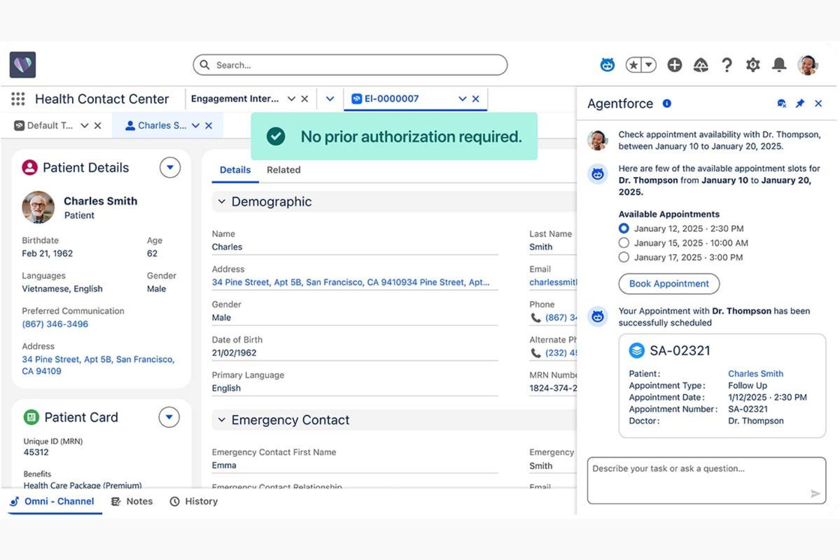Click the send message arrow
Screen dimensions: 840x560
coord(816,494)
